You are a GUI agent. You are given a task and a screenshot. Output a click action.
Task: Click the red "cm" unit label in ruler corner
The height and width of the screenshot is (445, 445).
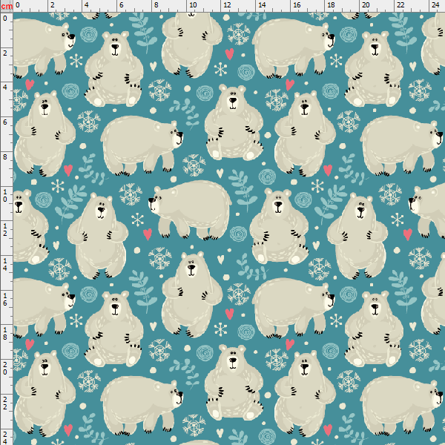(6, 6)
